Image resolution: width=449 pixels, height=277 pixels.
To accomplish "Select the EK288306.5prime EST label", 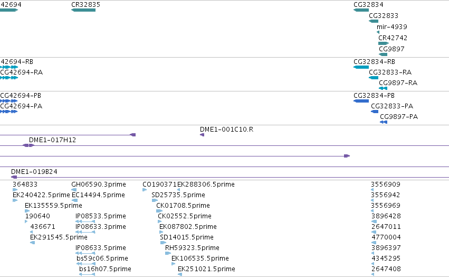I will (x=206, y=184).
